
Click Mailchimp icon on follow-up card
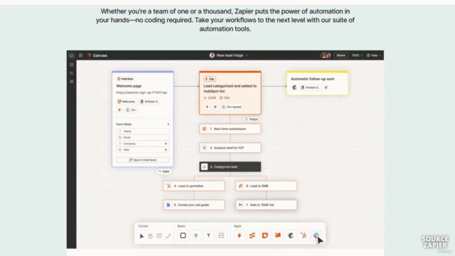coord(294,87)
